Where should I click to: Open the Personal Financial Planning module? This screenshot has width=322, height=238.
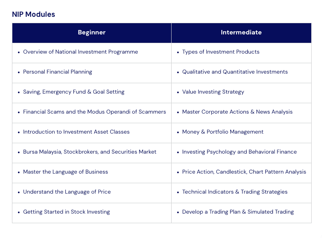[x=57, y=72]
